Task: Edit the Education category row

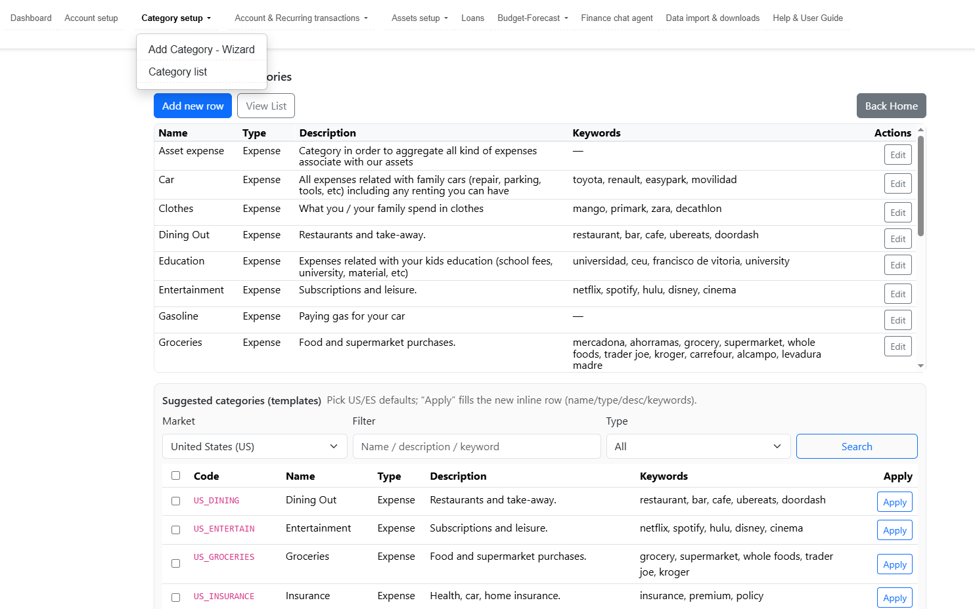Action: (x=898, y=265)
